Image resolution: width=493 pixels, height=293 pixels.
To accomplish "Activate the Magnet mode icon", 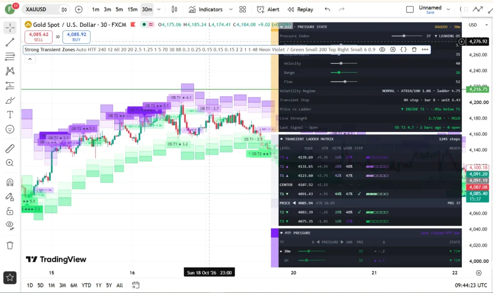I will [x=10, y=182].
